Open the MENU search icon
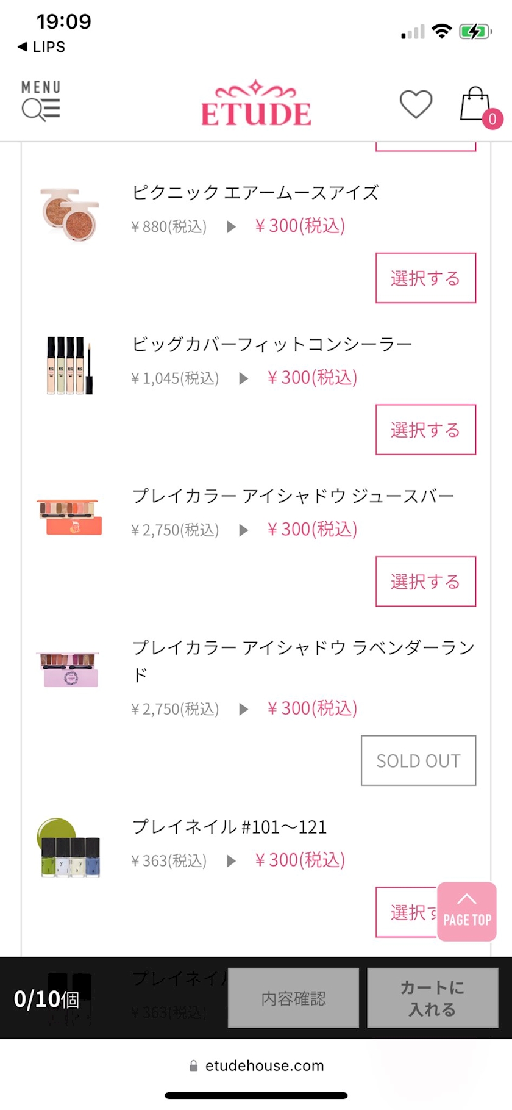 click(x=41, y=101)
